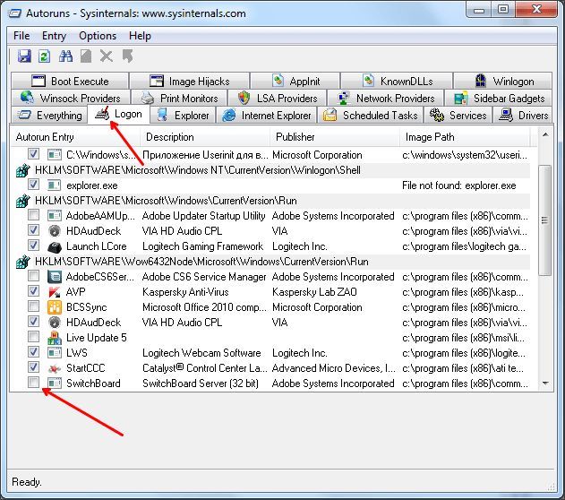Click the Delete X toolbar icon
The width and height of the screenshot is (565, 500).
coord(107,56)
